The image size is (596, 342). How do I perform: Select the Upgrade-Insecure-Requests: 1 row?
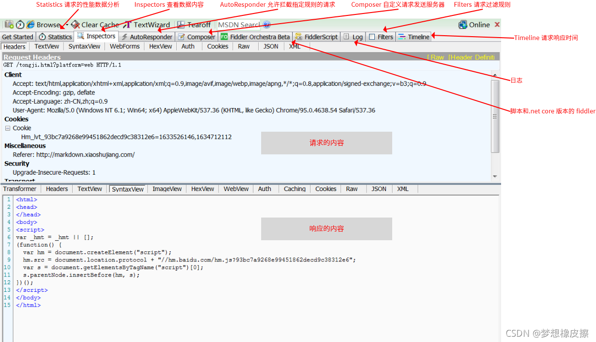pos(54,172)
